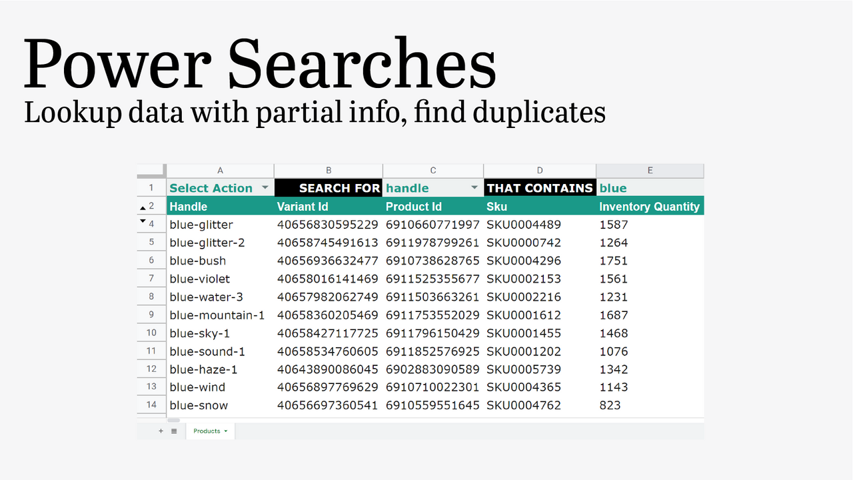Select column E header
Screen dimensions: 853x480
pyautogui.click(x=650, y=171)
